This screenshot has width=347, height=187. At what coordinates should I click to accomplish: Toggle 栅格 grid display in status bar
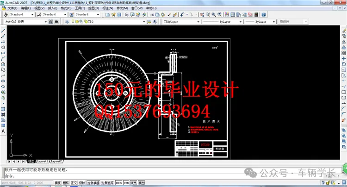tap(66, 183)
